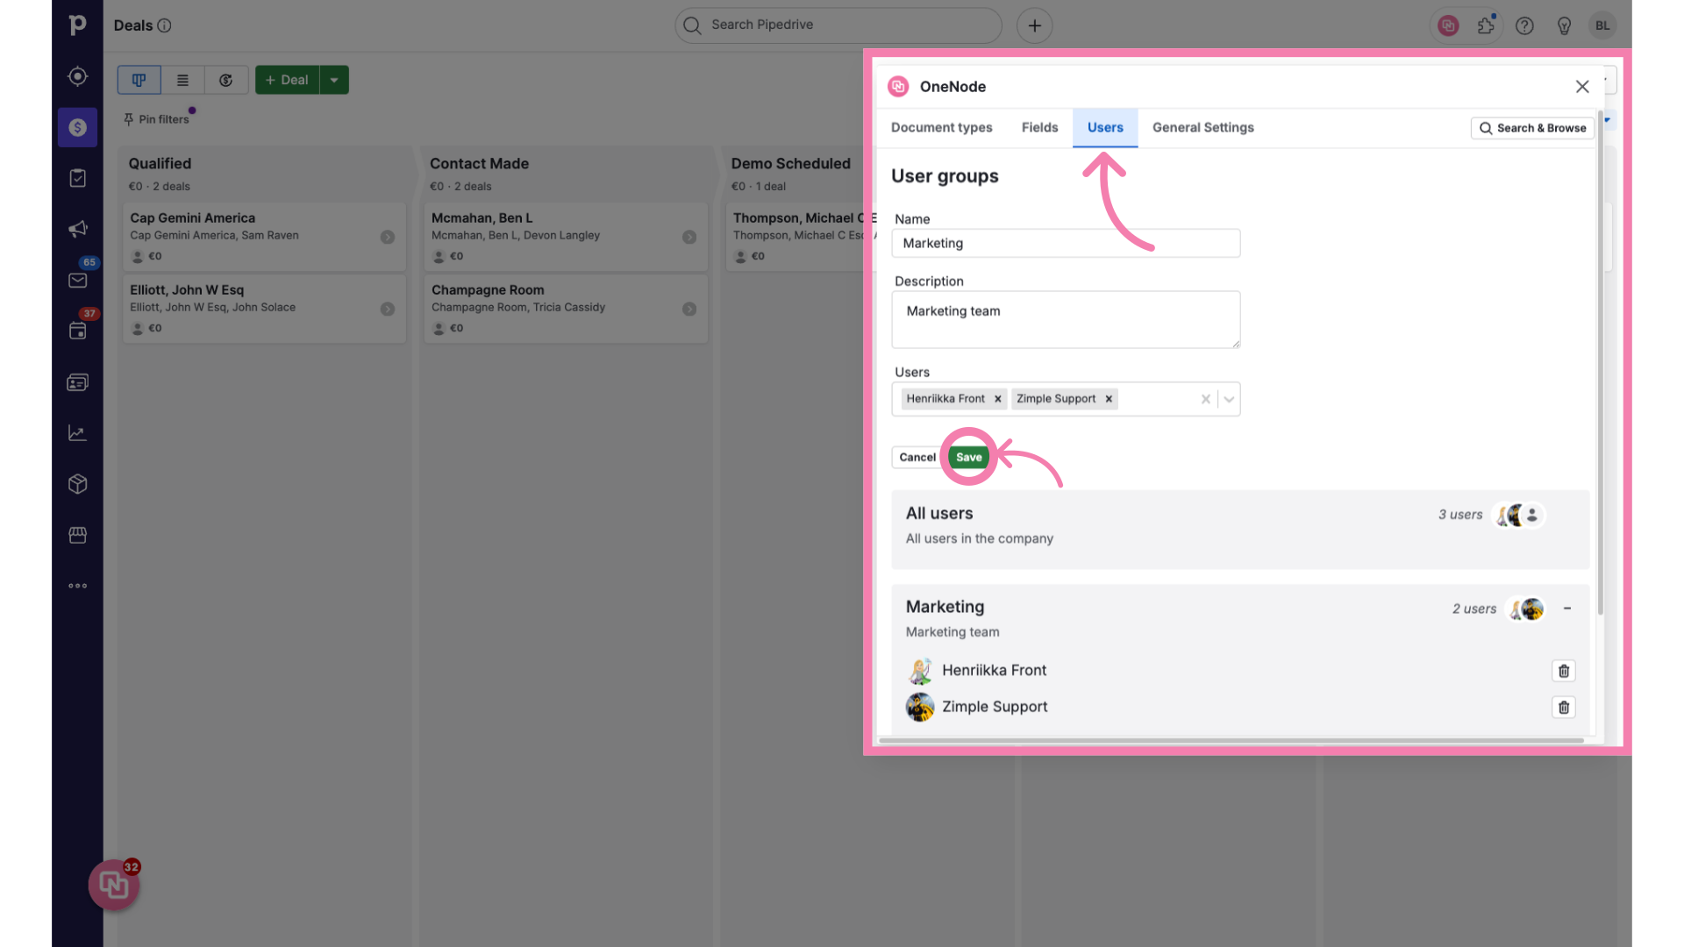Delete Henriikka Front from Marketing group
The image size is (1684, 947).
(1563, 671)
